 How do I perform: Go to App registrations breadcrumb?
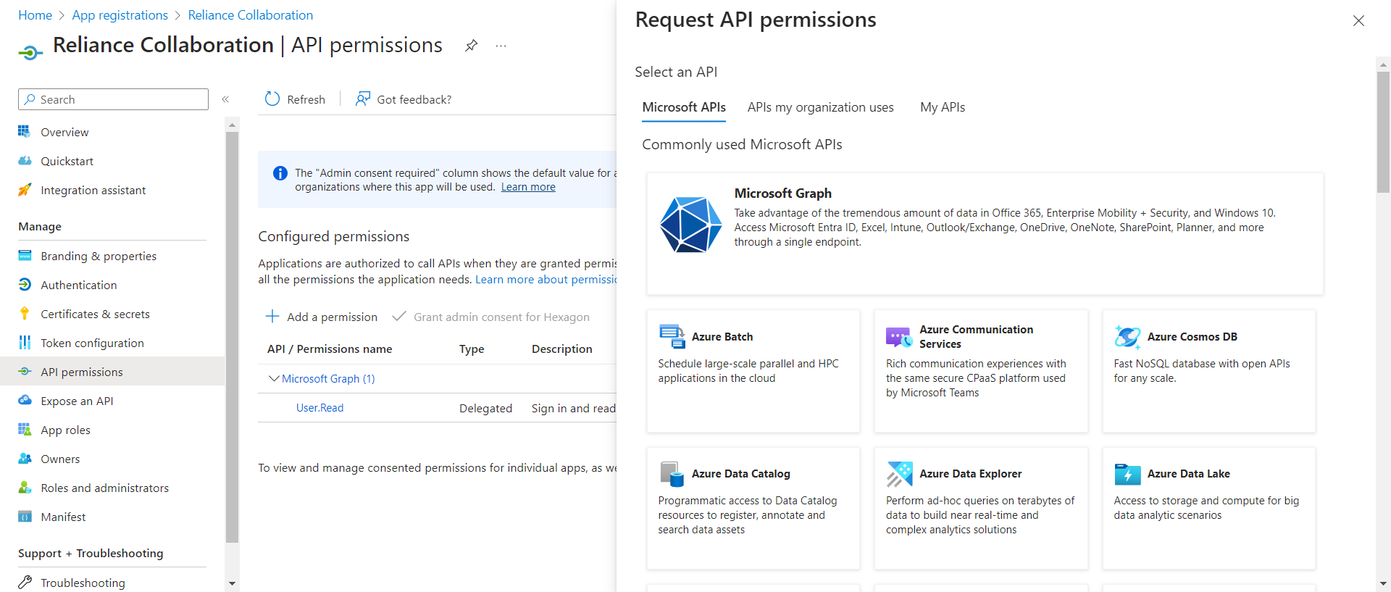pyautogui.click(x=120, y=15)
